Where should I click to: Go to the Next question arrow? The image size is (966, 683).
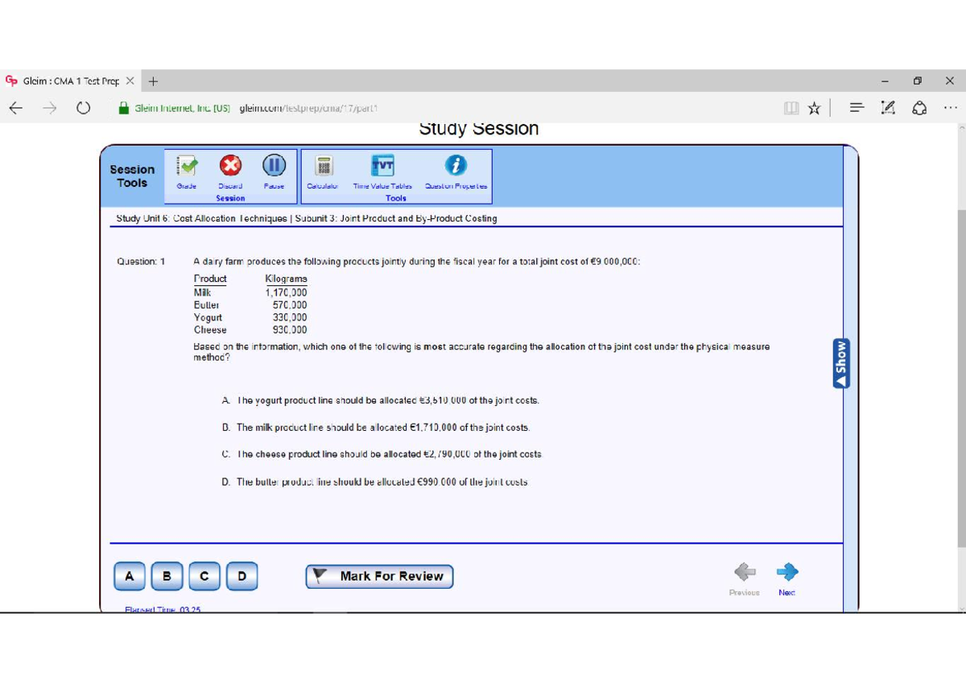coord(786,572)
